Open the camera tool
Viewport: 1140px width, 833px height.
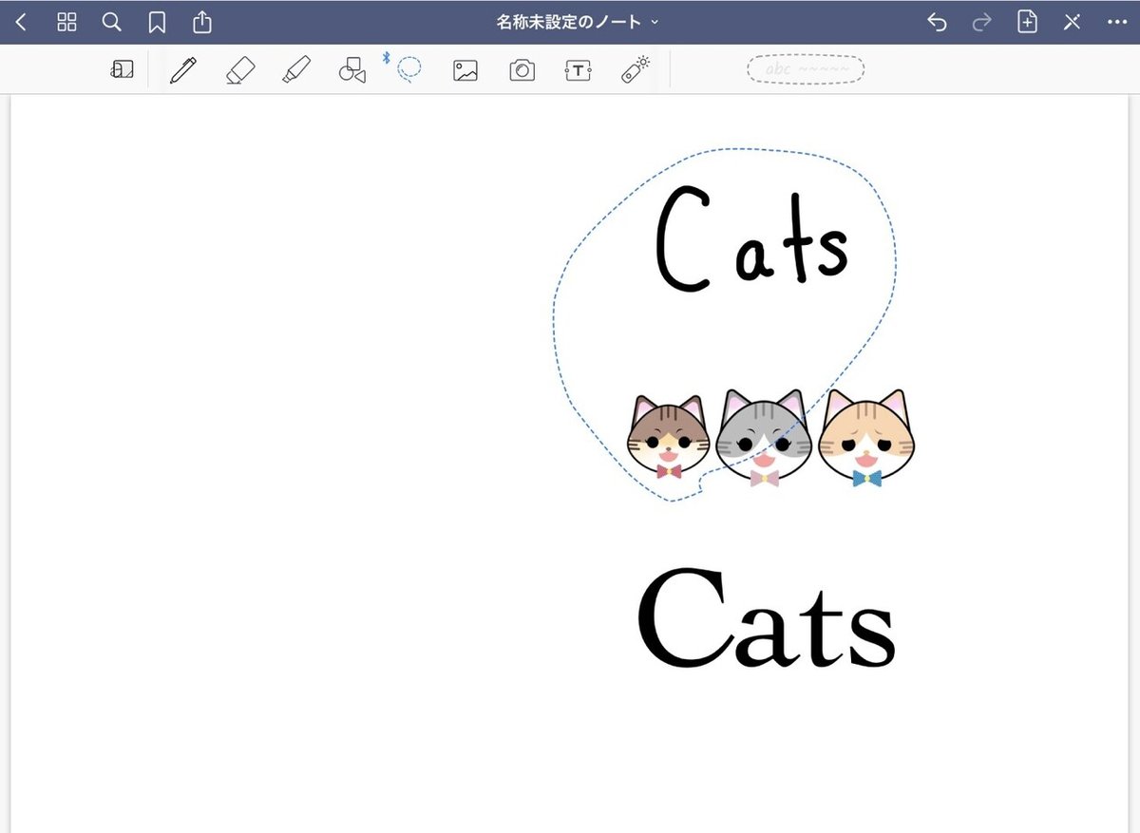tap(522, 70)
